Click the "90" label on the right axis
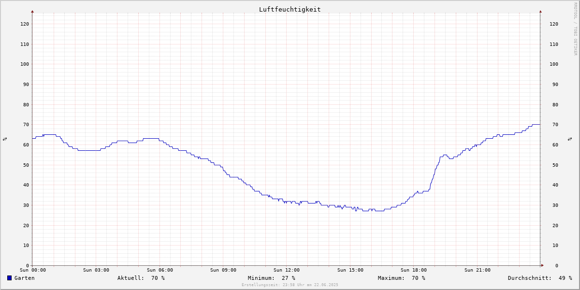This screenshot has height=290, width=580. (555, 84)
